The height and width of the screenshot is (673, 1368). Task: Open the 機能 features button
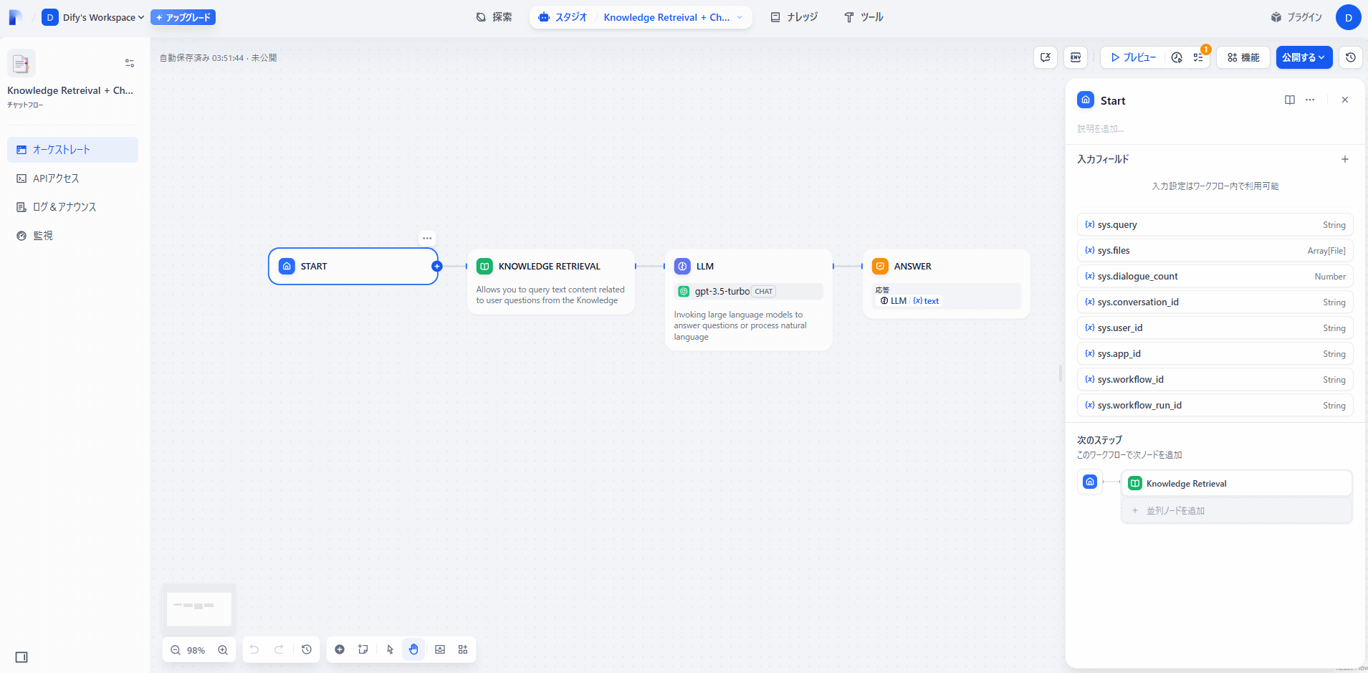(x=1243, y=57)
